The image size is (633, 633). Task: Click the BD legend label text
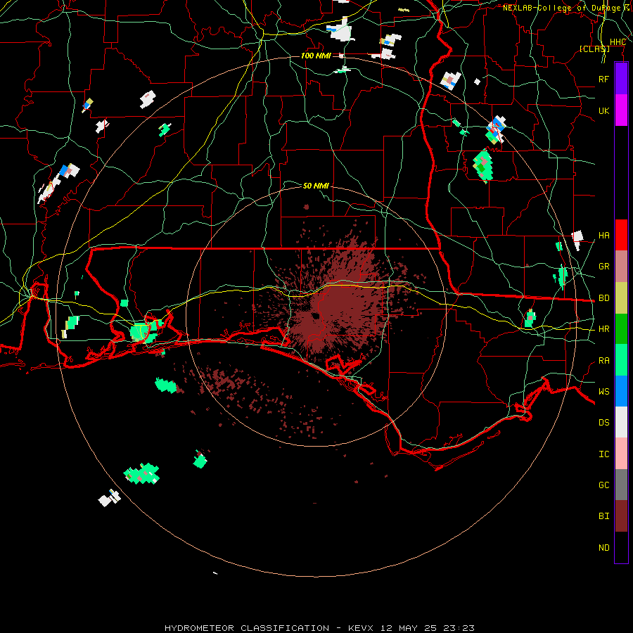603,298
